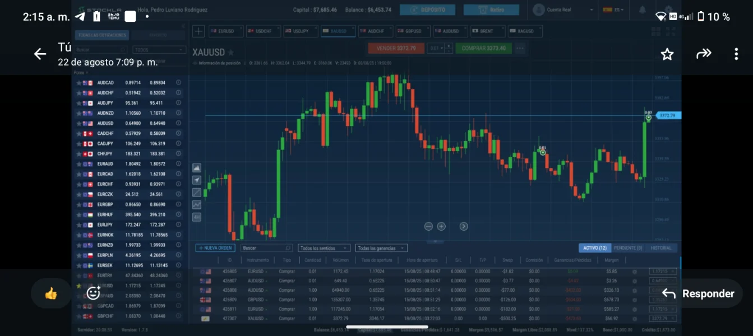
Task: Toggle favorite star for AUDCAD
Action: pyautogui.click(x=79, y=83)
